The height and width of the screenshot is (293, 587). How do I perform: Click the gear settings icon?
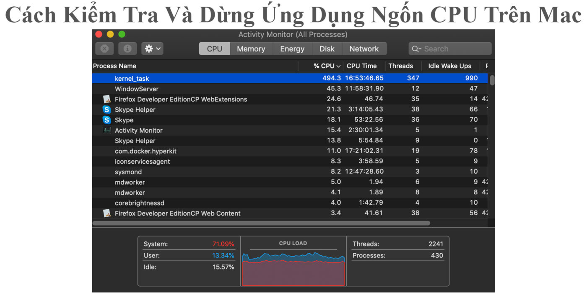click(x=149, y=49)
